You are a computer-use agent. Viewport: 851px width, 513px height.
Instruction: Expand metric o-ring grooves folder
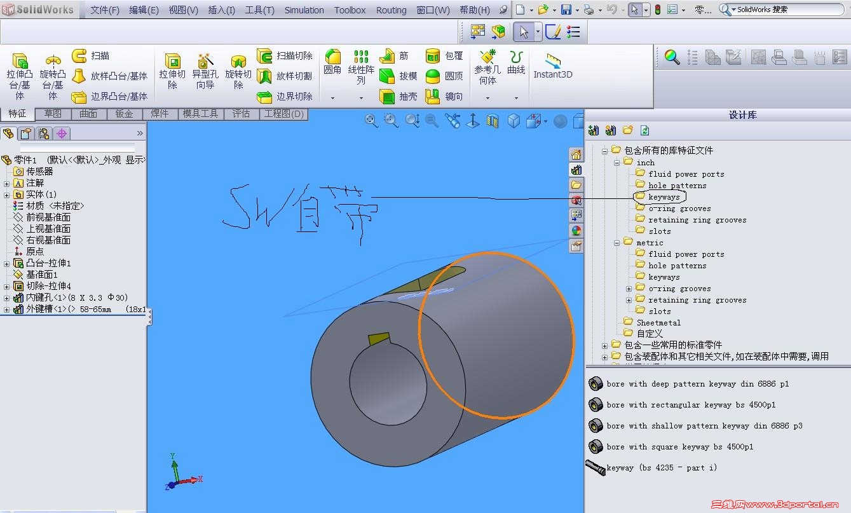[x=629, y=289]
